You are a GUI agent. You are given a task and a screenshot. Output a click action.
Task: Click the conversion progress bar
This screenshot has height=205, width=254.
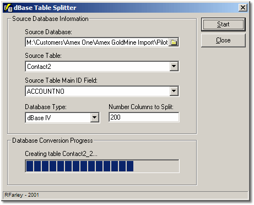(102, 166)
